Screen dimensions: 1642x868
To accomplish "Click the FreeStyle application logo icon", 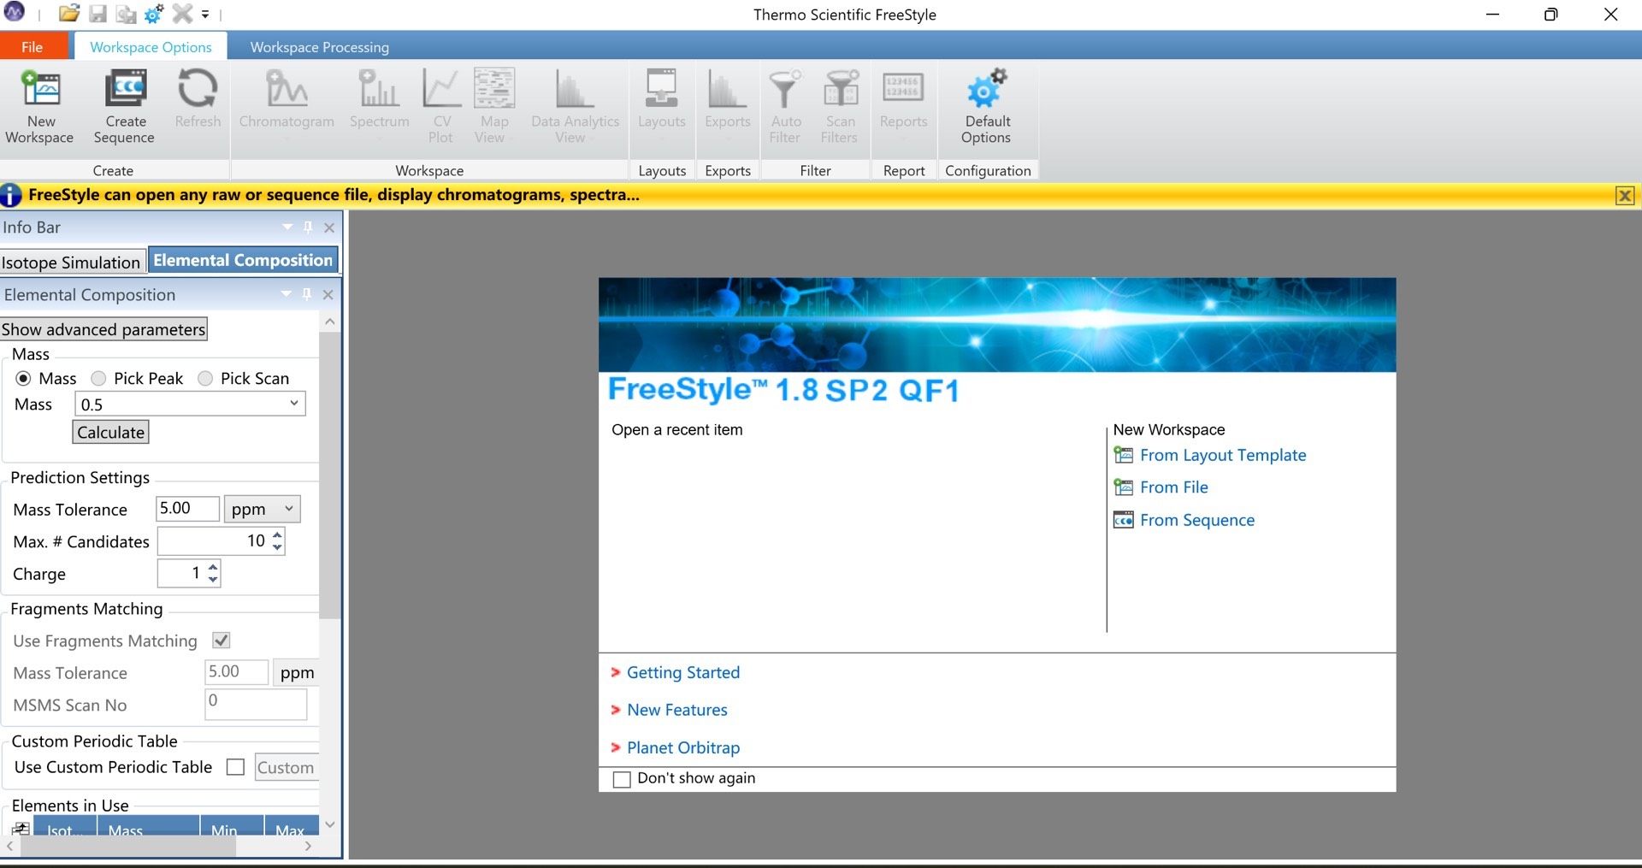I will tap(15, 13).
